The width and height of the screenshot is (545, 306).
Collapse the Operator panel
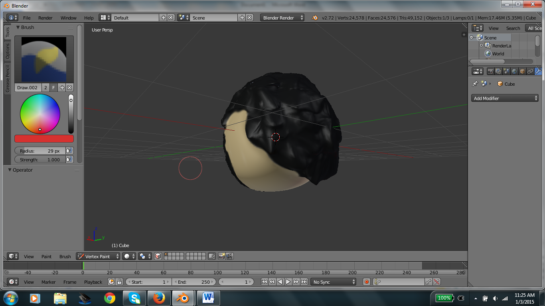coord(10,170)
